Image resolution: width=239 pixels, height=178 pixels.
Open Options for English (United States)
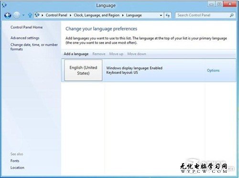click(213, 70)
